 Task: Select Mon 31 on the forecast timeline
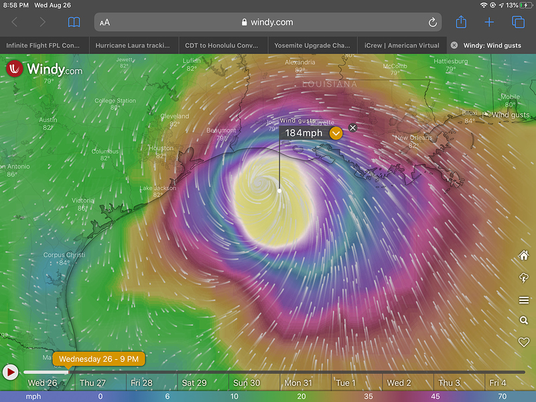[x=298, y=383]
